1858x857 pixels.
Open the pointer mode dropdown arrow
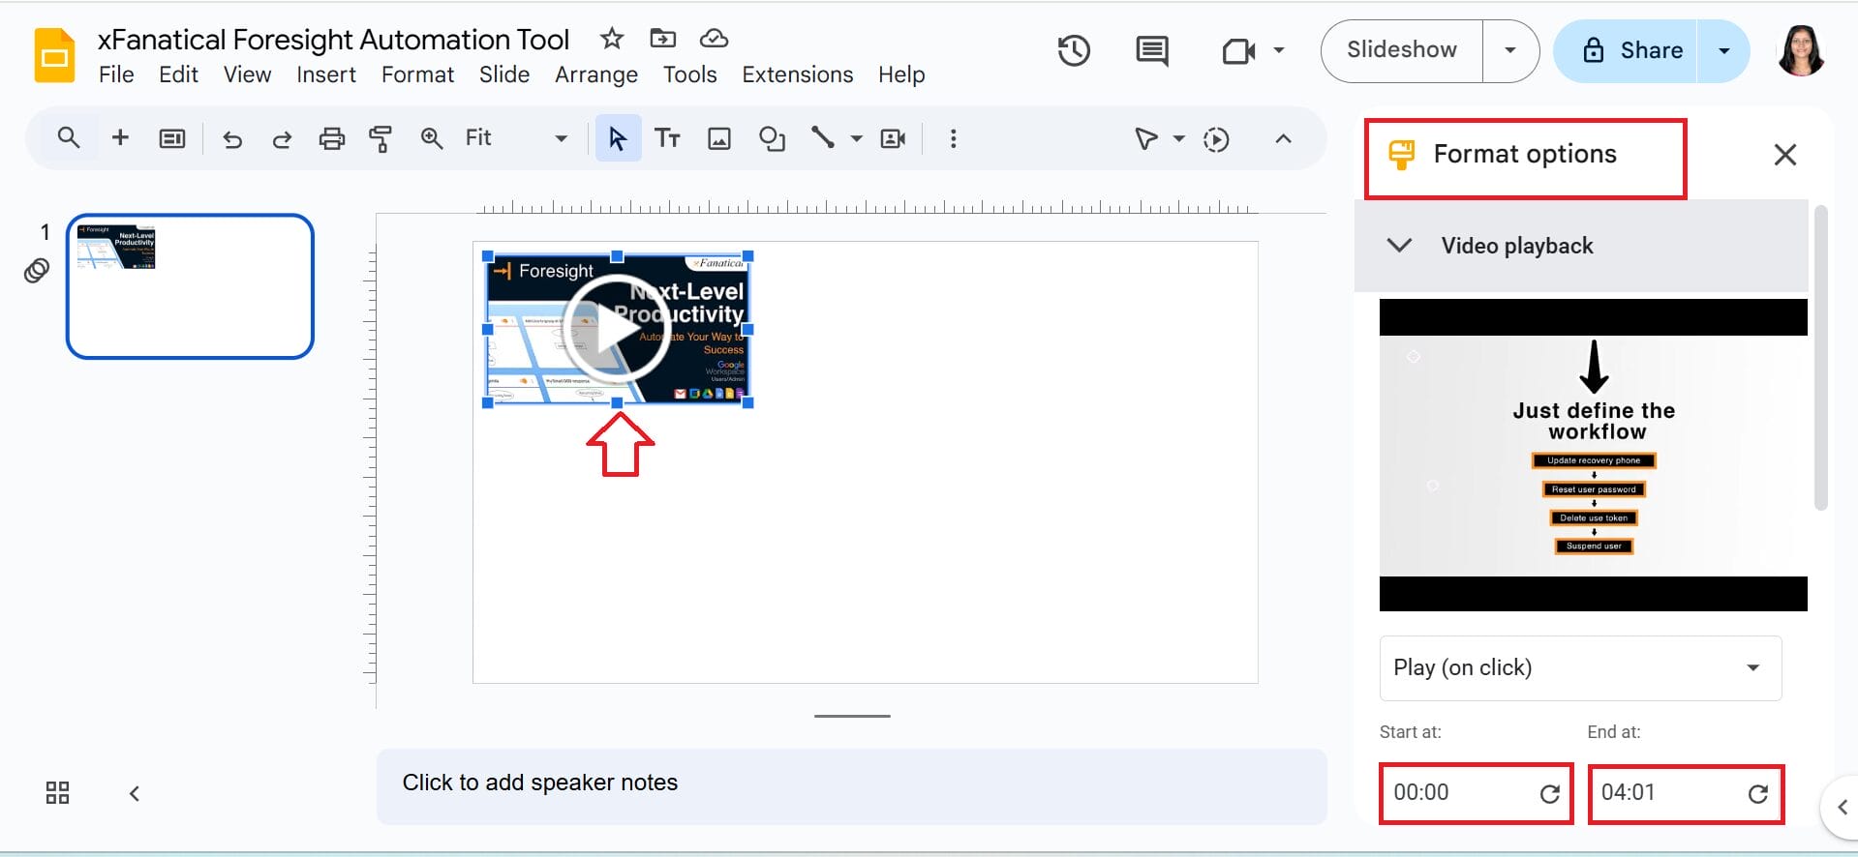(1179, 139)
